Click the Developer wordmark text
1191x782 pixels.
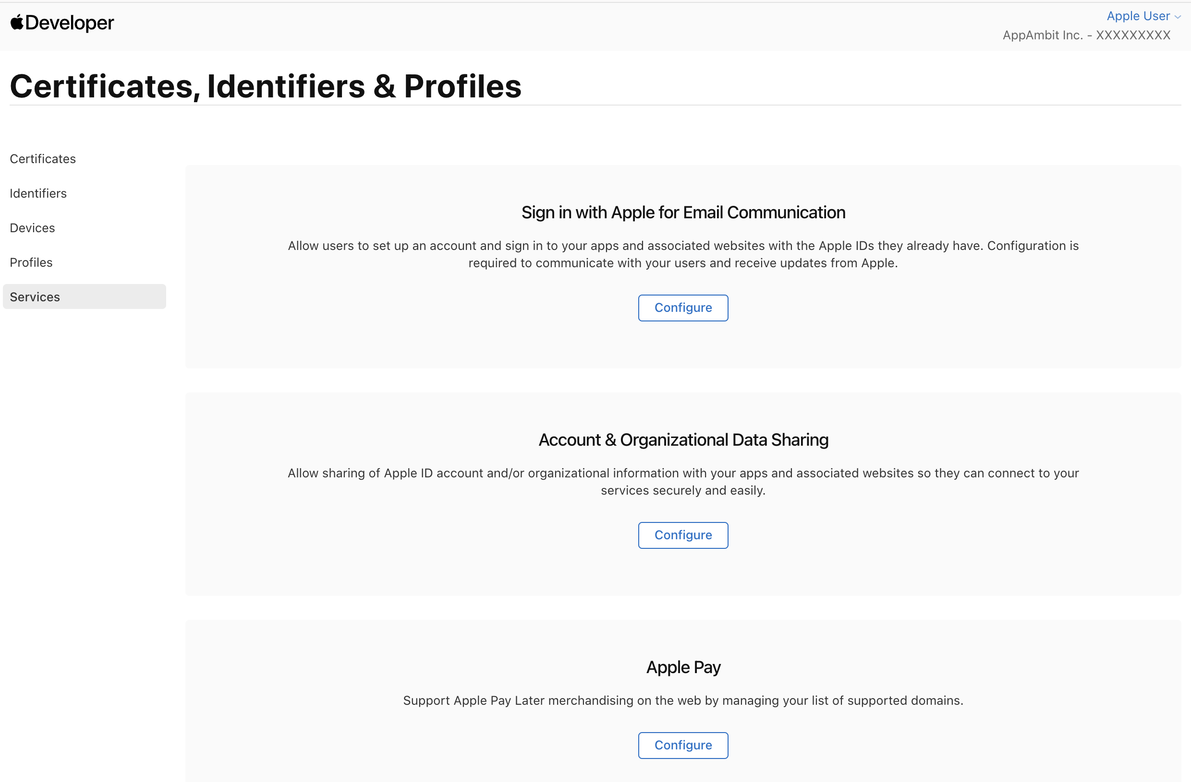pyautogui.click(x=69, y=22)
